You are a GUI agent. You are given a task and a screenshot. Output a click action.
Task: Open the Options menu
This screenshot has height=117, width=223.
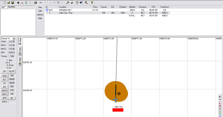coord(40,14)
